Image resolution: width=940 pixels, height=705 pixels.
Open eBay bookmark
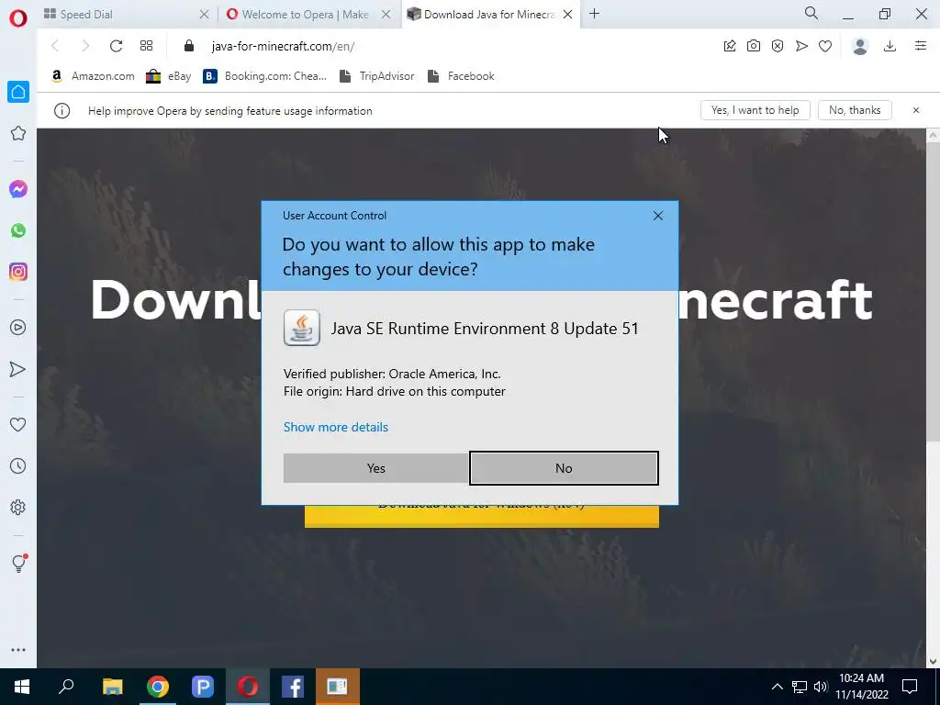click(x=169, y=76)
